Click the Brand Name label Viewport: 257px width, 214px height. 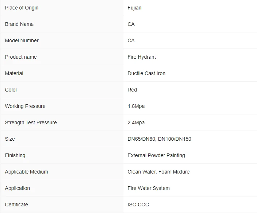(x=19, y=24)
